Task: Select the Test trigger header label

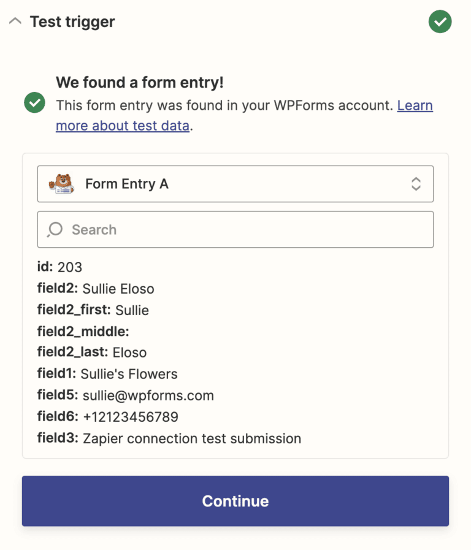Action: tap(72, 21)
